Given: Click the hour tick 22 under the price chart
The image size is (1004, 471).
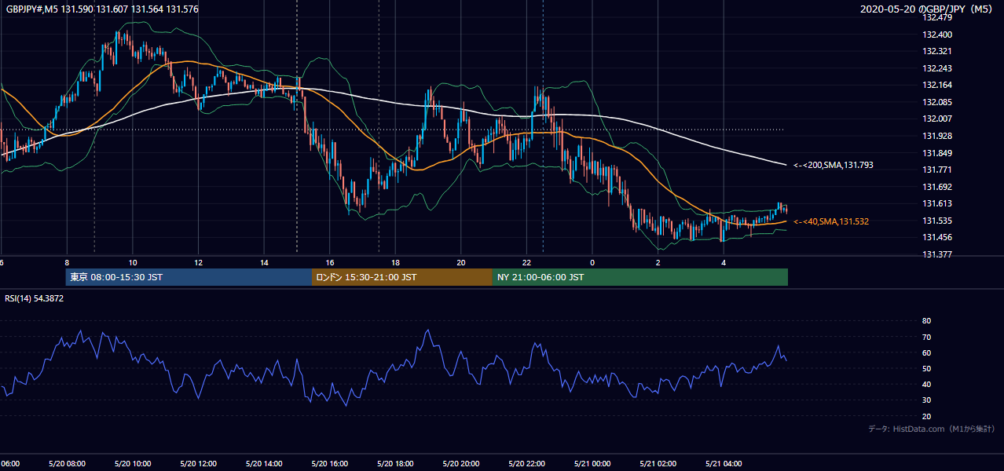Looking at the screenshot, I should pyautogui.click(x=526, y=262).
